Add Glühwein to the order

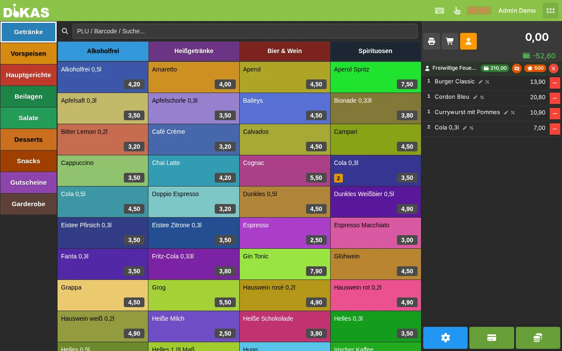click(376, 264)
